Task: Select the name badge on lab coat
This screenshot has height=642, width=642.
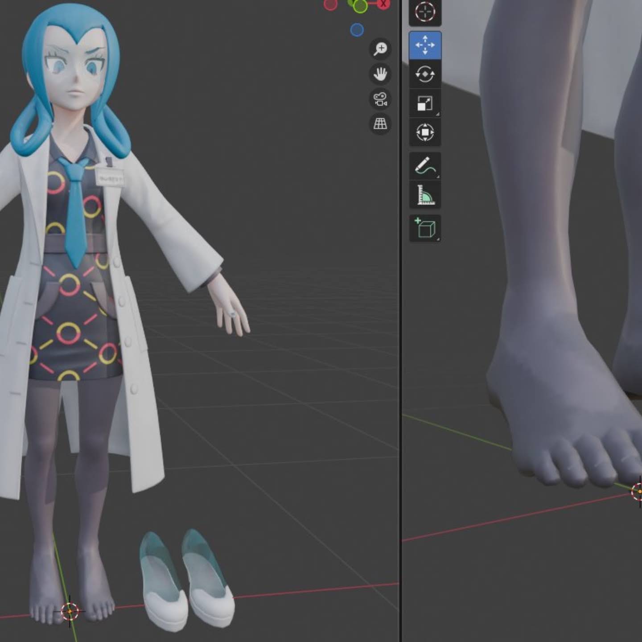Action: [110, 177]
